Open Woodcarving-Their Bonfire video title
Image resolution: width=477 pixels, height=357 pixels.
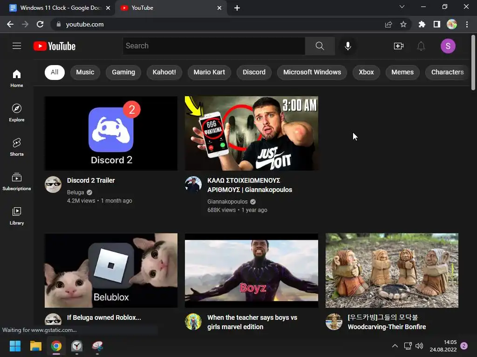click(x=387, y=322)
